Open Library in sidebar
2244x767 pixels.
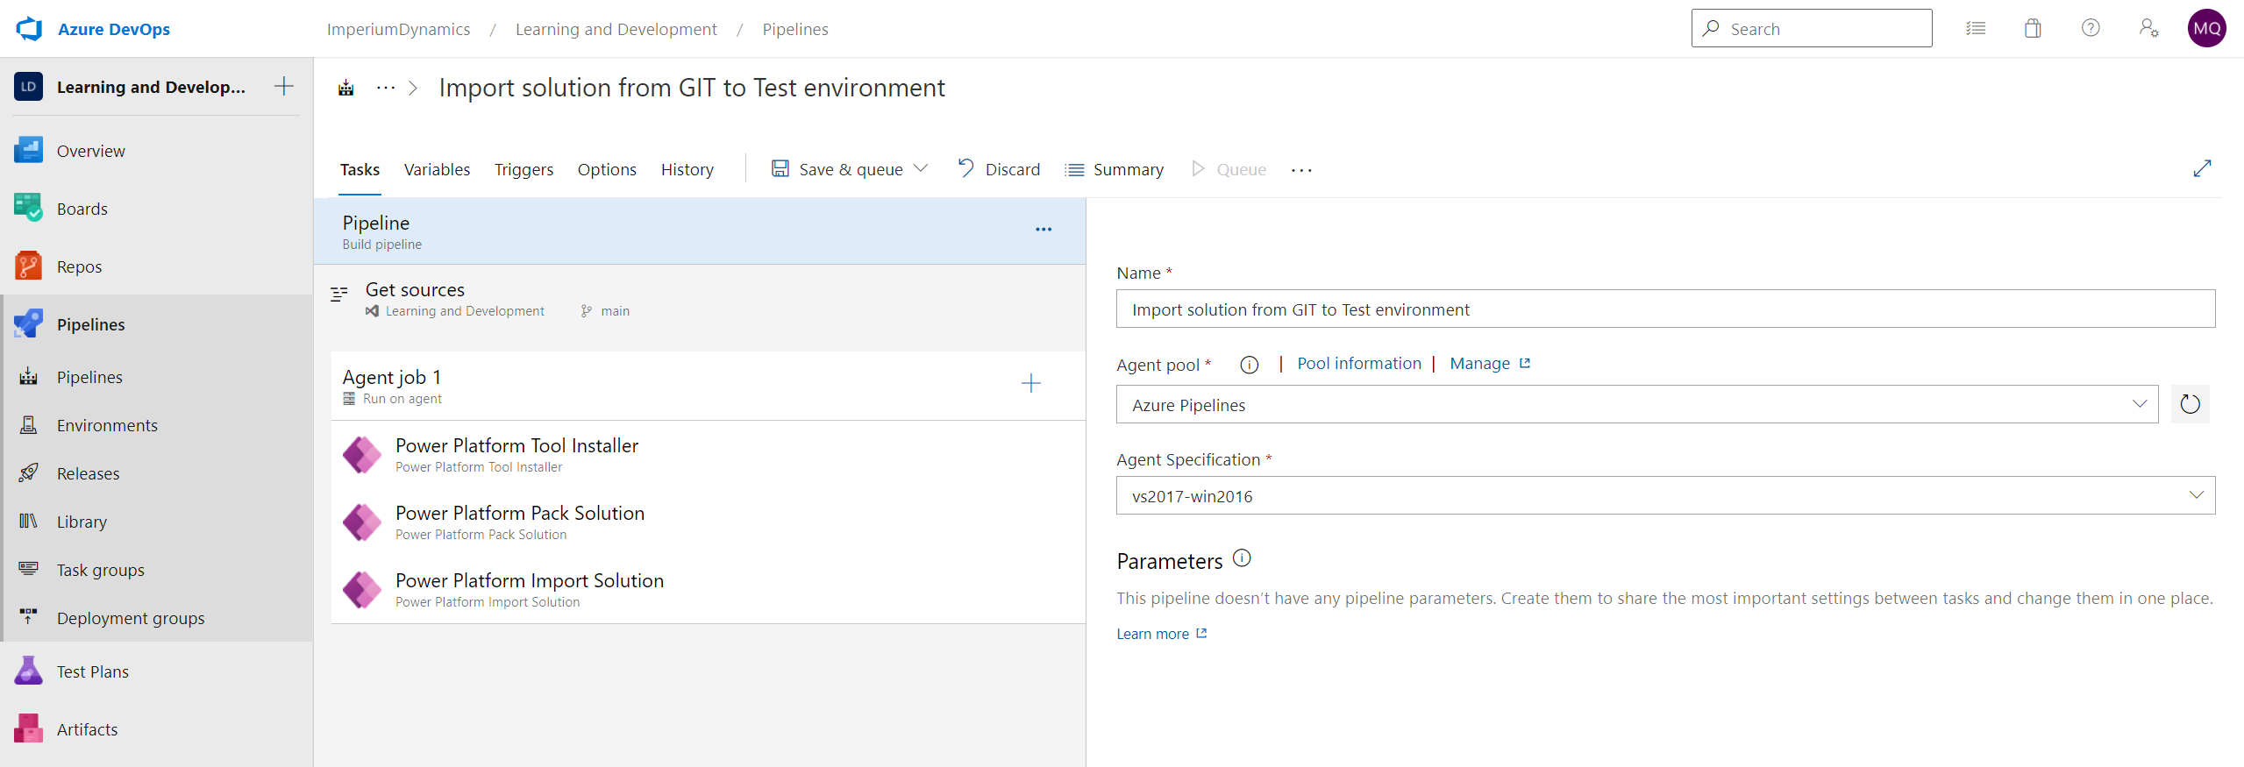pos(156,522)
